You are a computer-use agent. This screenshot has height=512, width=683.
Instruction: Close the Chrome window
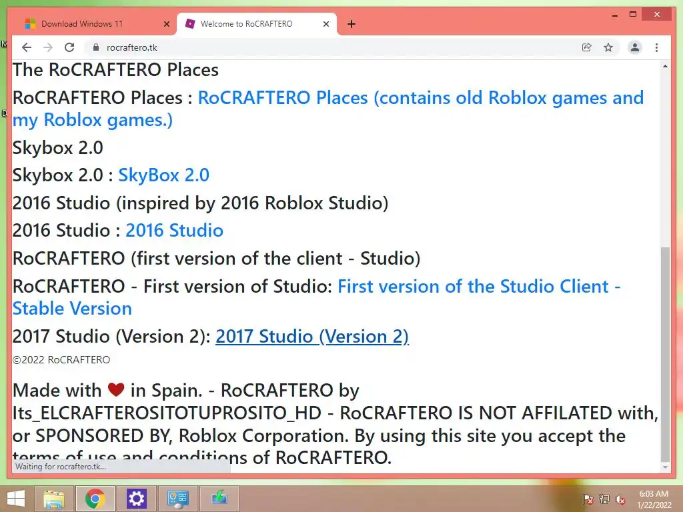point(657,15)
